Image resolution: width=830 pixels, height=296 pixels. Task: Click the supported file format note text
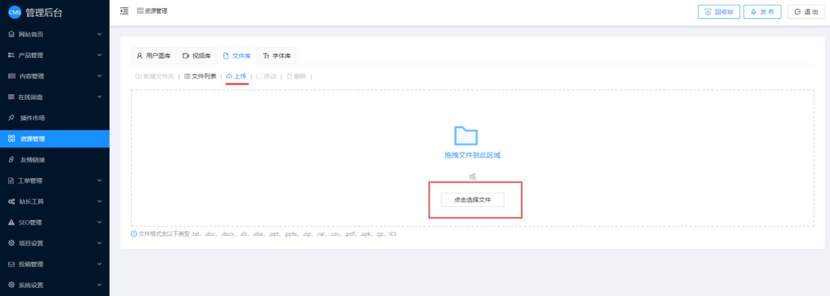click(268, 234)
